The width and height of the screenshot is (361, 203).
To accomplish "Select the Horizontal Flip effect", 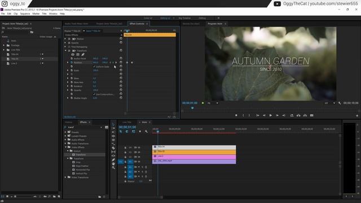I will click(x=83, y=170).
